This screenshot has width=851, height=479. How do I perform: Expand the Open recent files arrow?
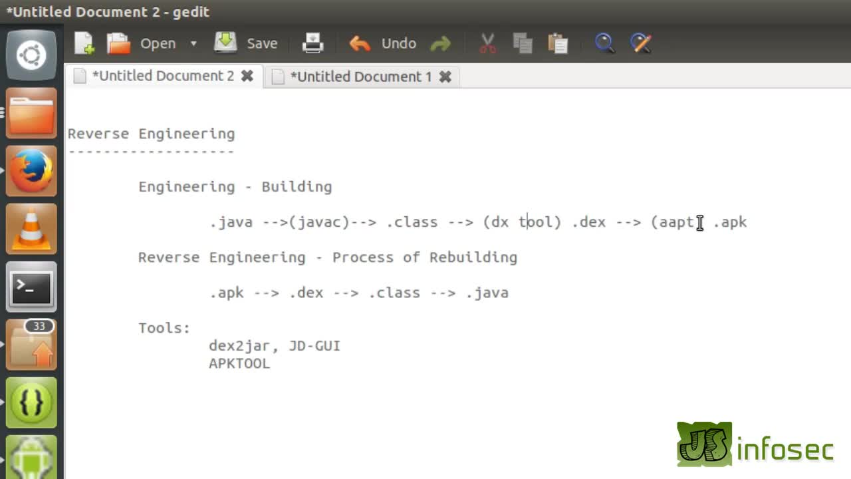pyautogui.click(x=193, y=44)
